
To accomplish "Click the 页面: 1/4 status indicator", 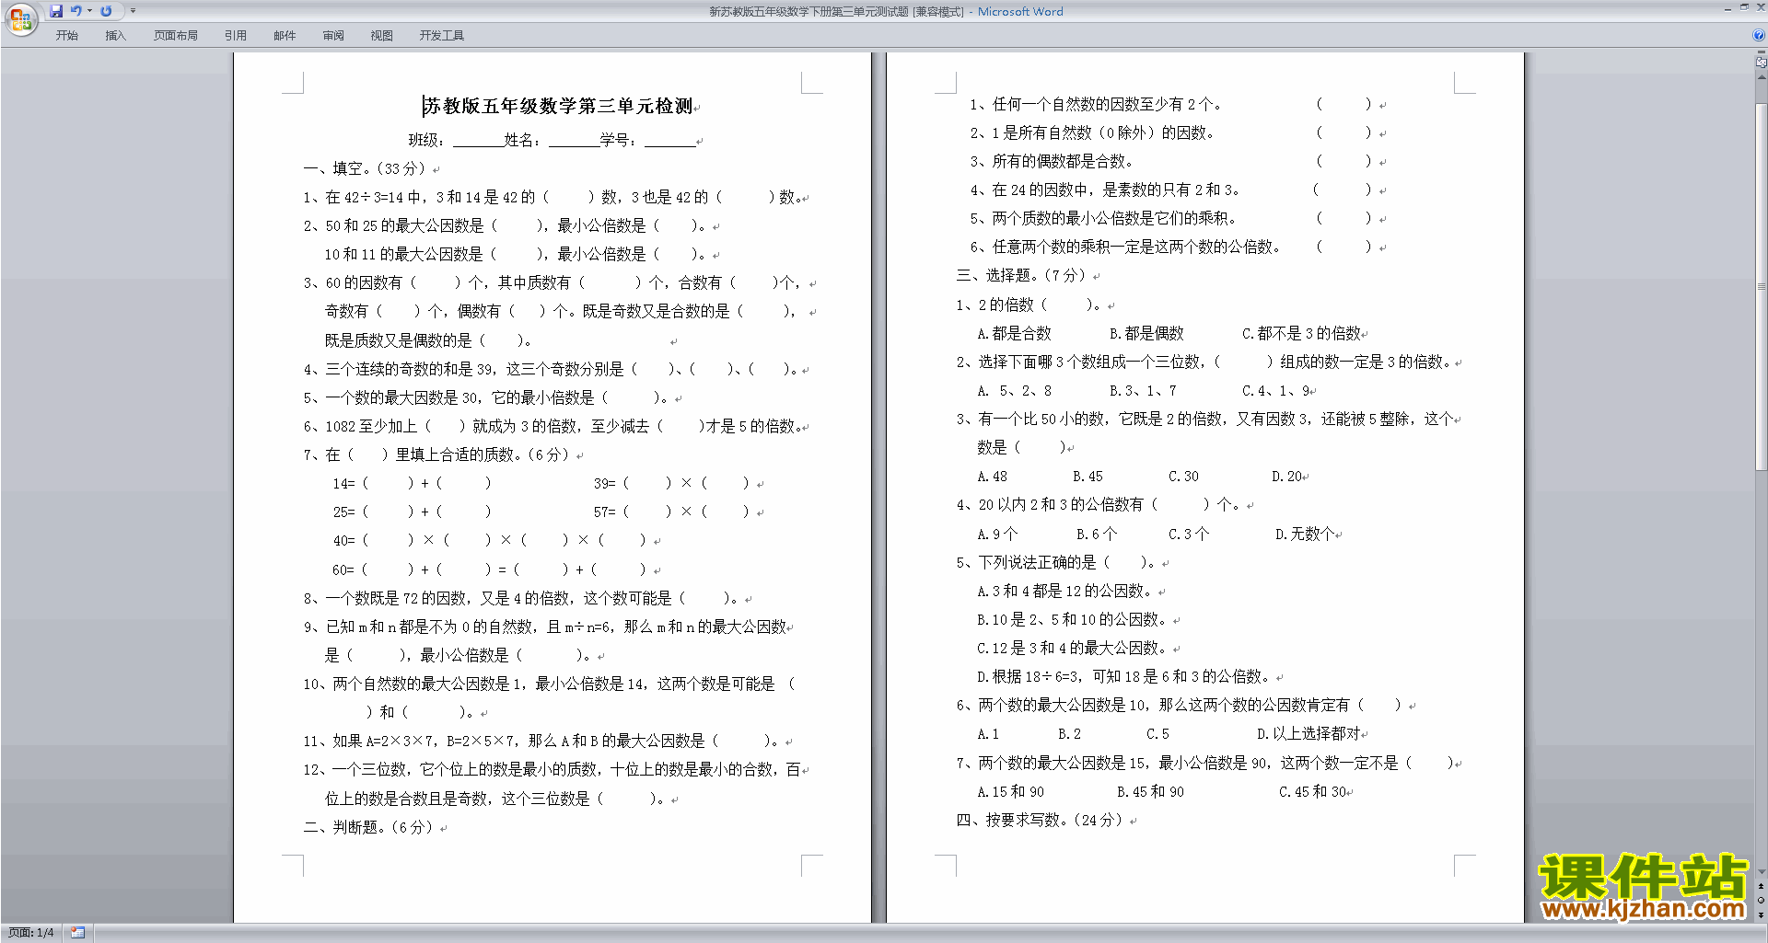I will click(x=30, y=933).
